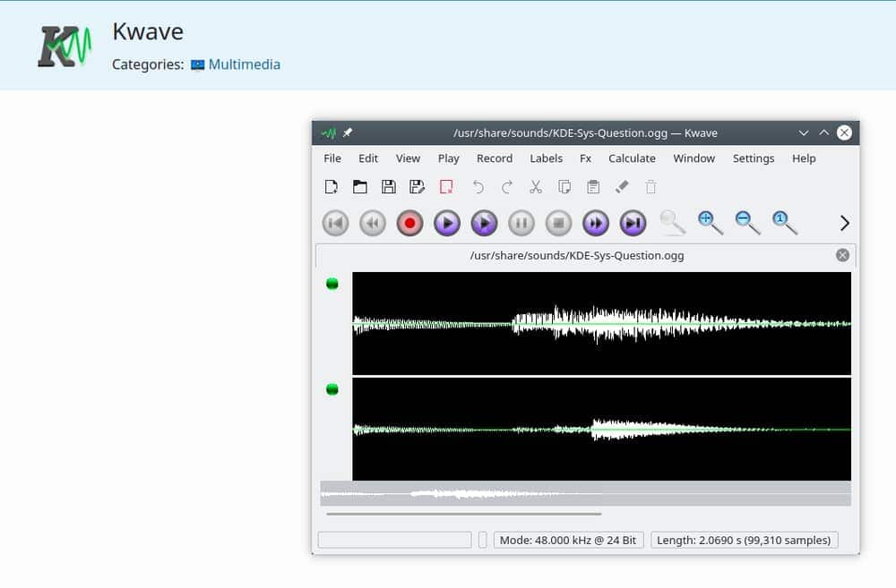
Task: Click the empty status field at bottom left
Action: (394, 540)
